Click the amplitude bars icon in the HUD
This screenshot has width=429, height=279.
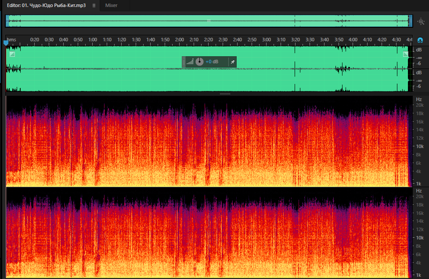point(190,62)
